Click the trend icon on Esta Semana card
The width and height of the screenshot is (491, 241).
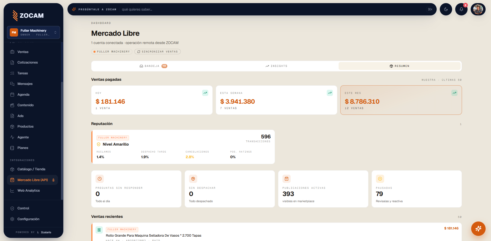click(330, 93)
